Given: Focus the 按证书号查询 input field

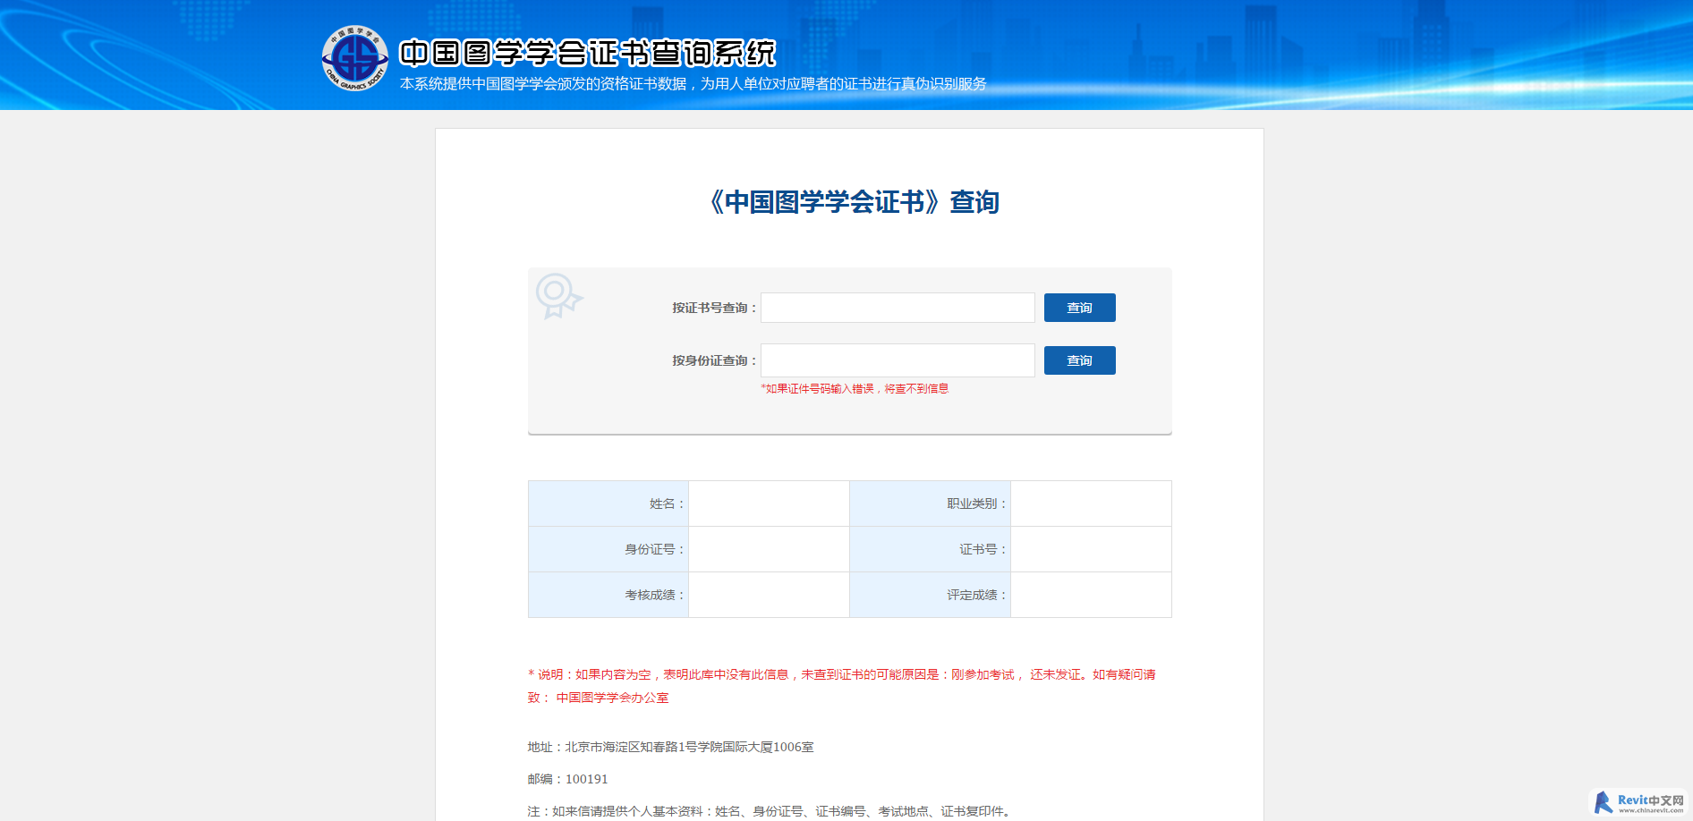Looking at the screenshot, I should [898, 308].
